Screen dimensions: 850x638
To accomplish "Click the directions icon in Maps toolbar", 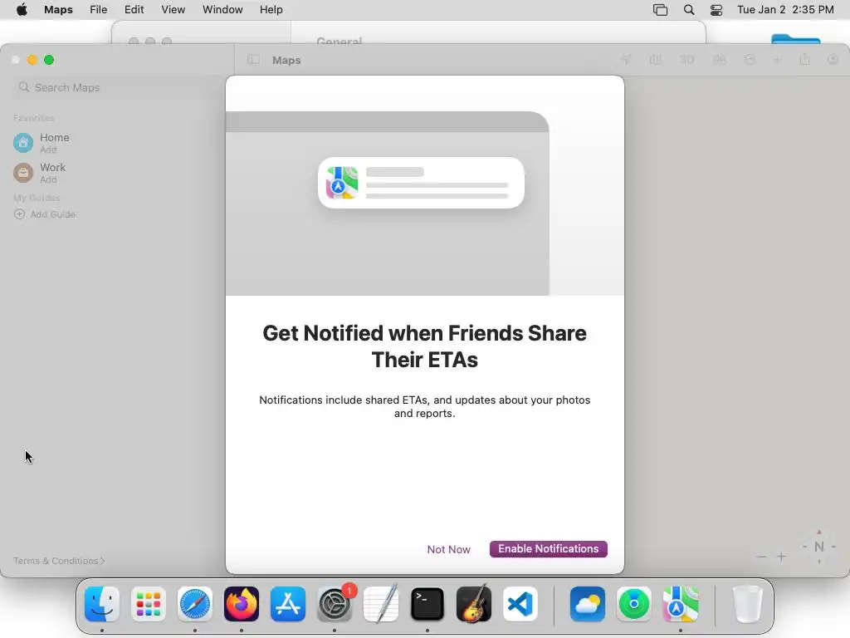I will point(750,60).
